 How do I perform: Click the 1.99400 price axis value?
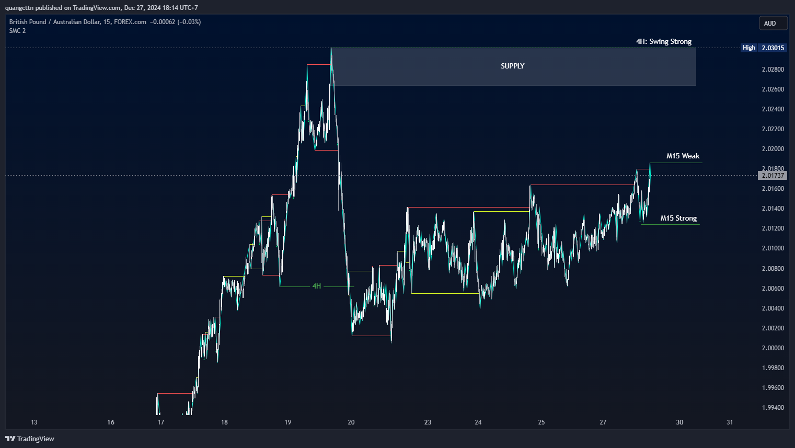pyautogui.click(x=773, y=408)
